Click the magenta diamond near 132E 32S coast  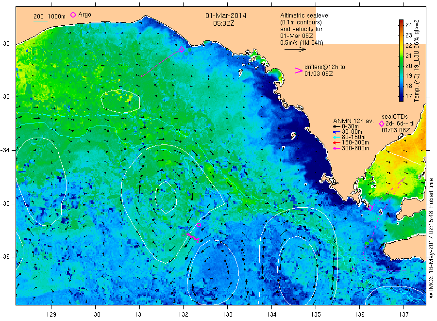pos(182,50)
